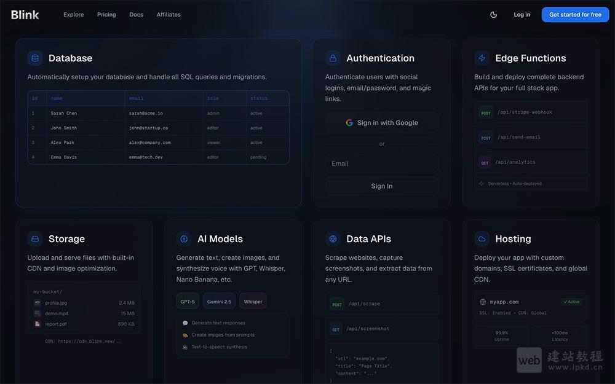Screen dimensions: 615x384
Task: Open the Explore menu item
Action: (73, 15)
